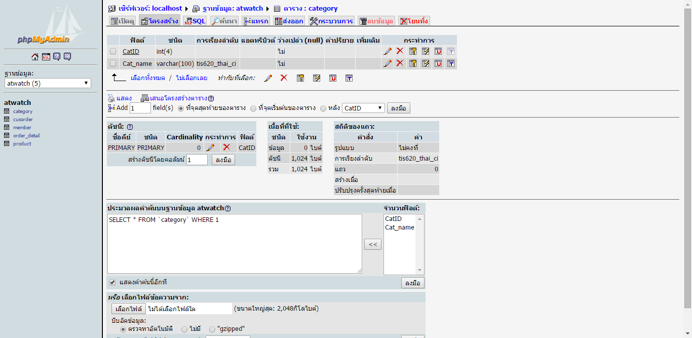This screenshot has height=338, width=692.
Task: Click the ไม่เลือกเลย (unselect all) link
Action: 191,78
